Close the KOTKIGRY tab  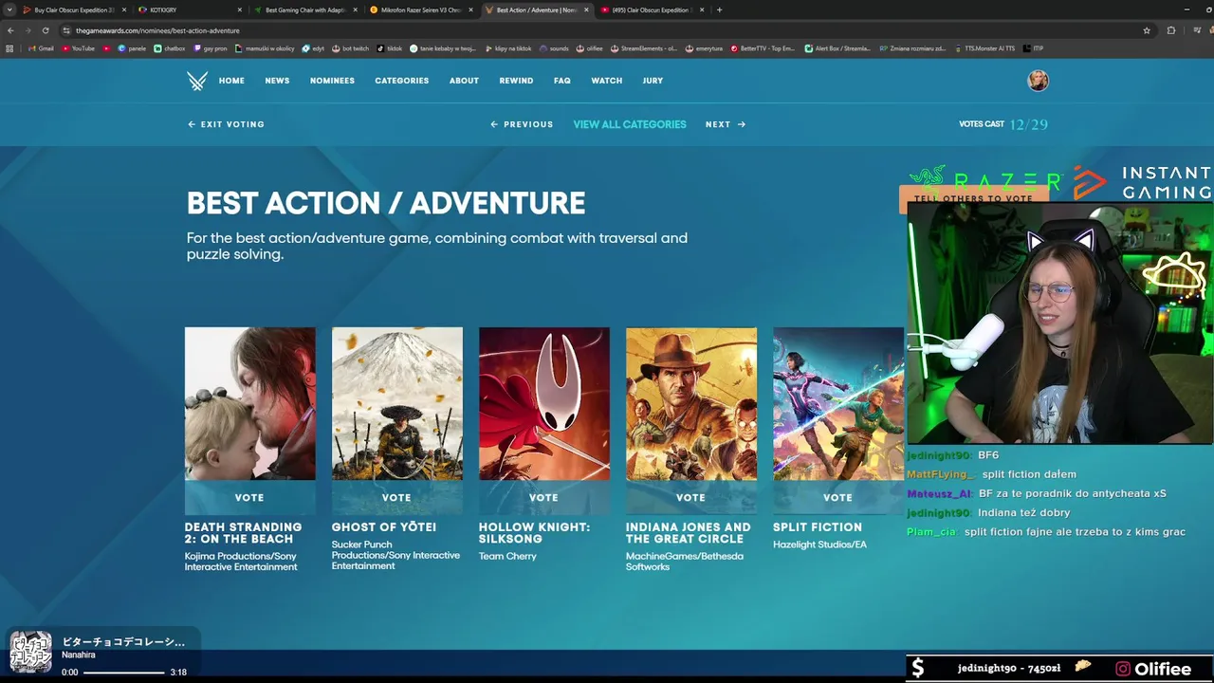tap(239, 9)
